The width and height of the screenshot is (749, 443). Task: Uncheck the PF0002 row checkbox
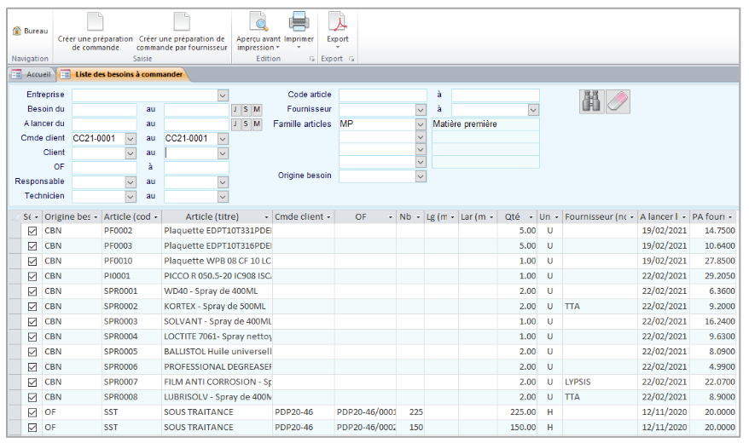pos(33,230)
